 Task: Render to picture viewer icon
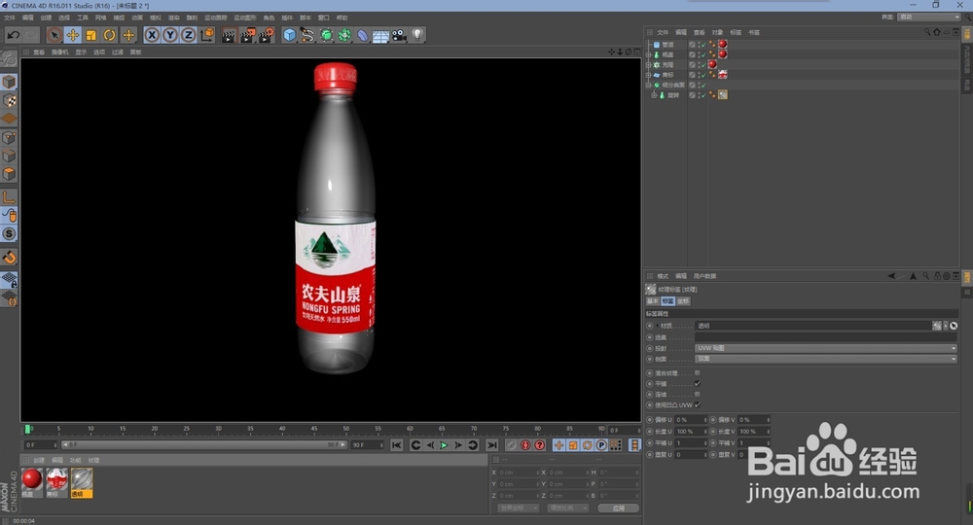tap(247, 35)
